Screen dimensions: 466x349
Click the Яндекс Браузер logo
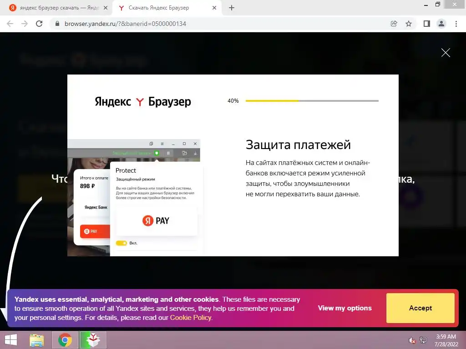pyautogui.click(x=142, y=101)
